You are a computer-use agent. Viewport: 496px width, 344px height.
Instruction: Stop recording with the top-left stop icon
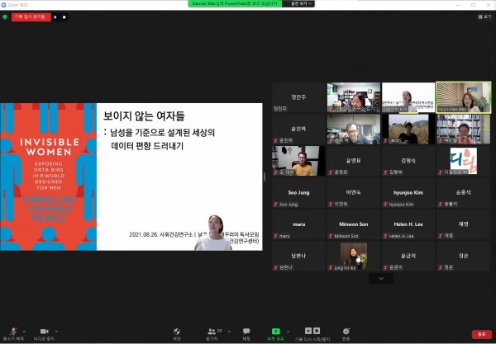coord(64,17)
